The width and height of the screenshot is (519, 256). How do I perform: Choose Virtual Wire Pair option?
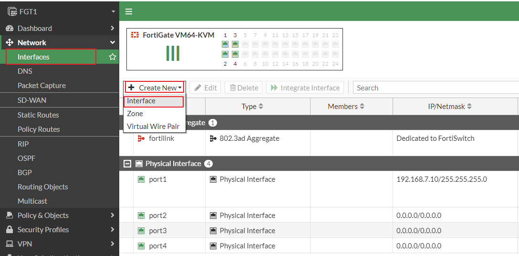154,126
